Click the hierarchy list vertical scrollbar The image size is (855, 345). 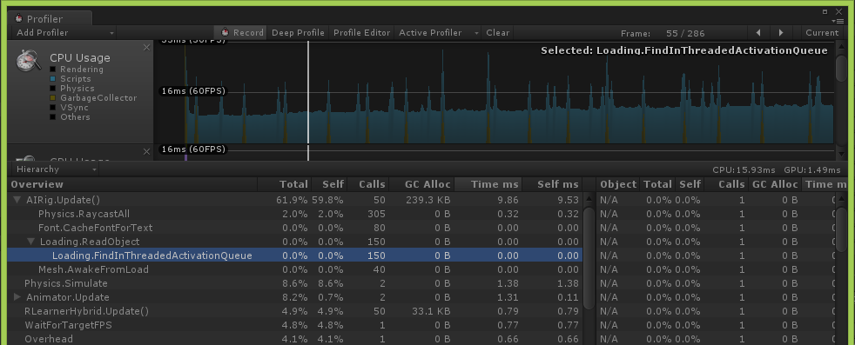coord(589,258)
